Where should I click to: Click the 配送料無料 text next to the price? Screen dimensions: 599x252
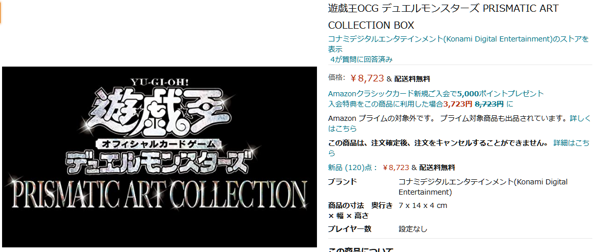pyautogui.click(x=412, y=79)
